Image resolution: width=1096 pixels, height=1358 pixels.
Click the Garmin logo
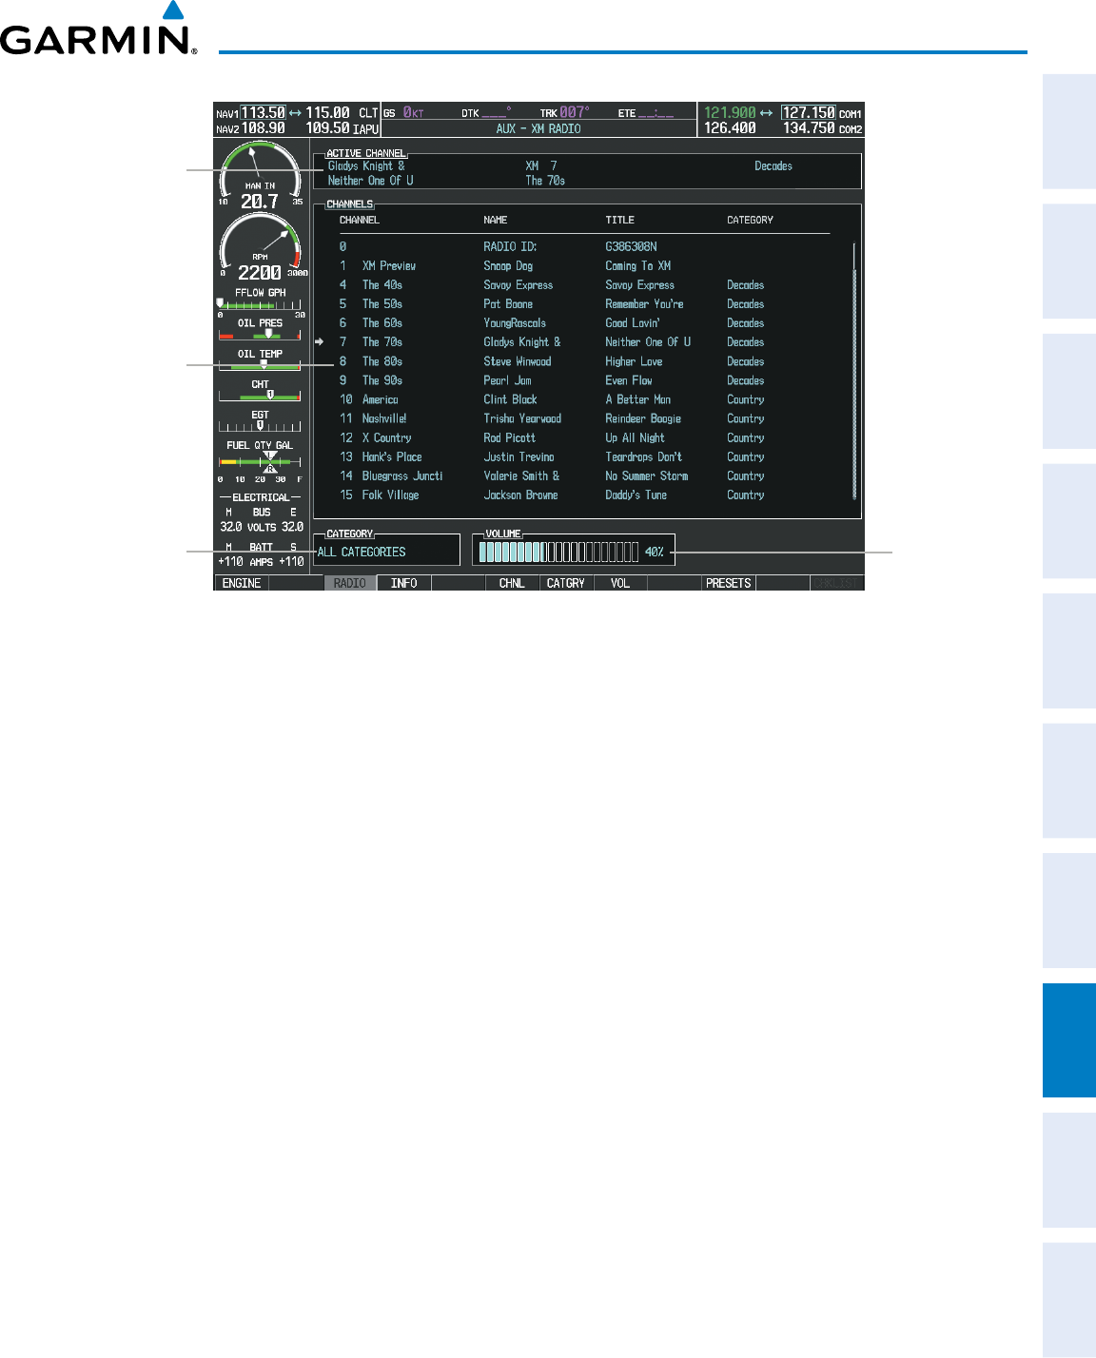coord(98,29)
